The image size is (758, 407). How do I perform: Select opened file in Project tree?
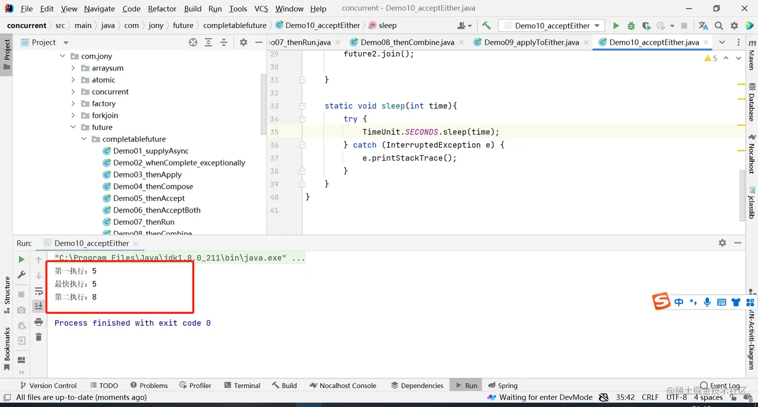pos(193,43)
